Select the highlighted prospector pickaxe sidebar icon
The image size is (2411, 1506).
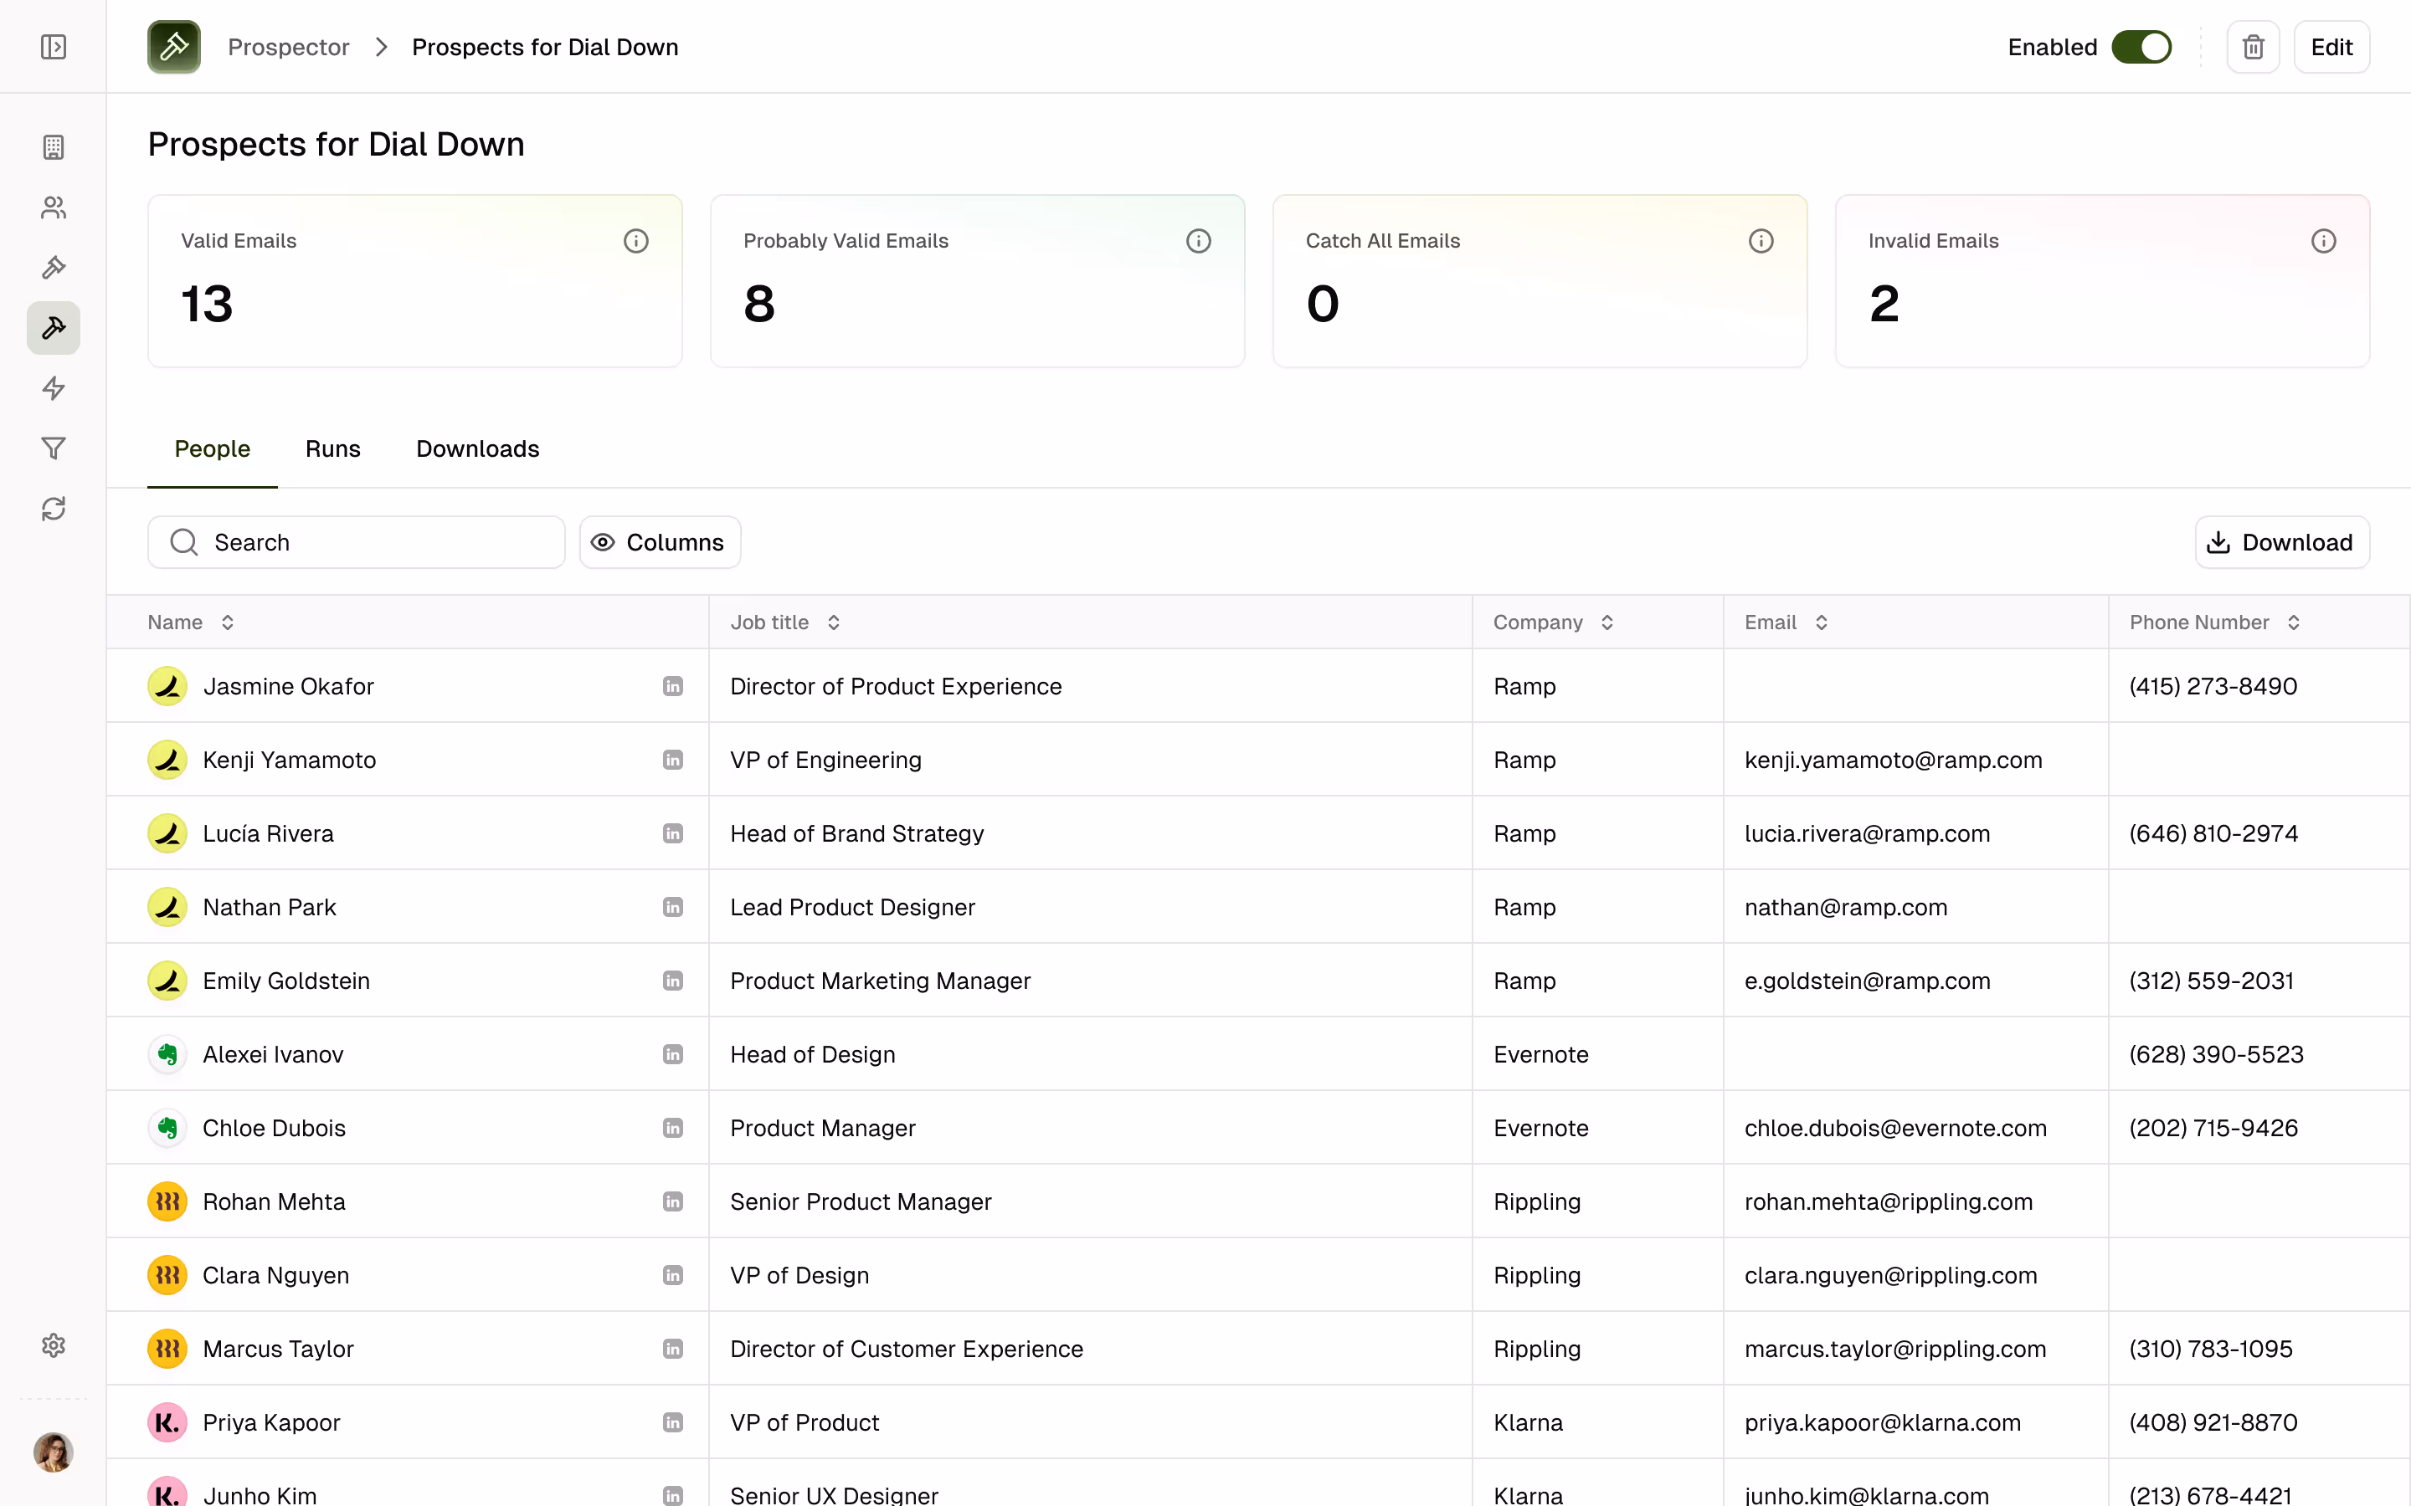coord(54,328)
